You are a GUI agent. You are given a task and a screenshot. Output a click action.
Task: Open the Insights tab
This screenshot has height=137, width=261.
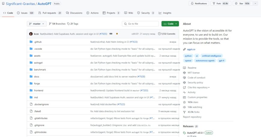tap(165, 13)
